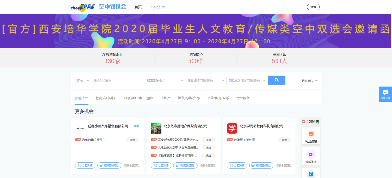
Task: Click the 北京学而思 red company logo
Action: (x=232, y=128)
